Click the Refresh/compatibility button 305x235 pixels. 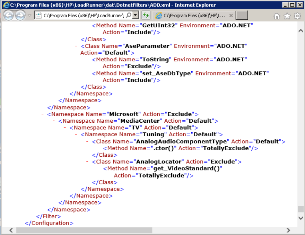(146, 15)
